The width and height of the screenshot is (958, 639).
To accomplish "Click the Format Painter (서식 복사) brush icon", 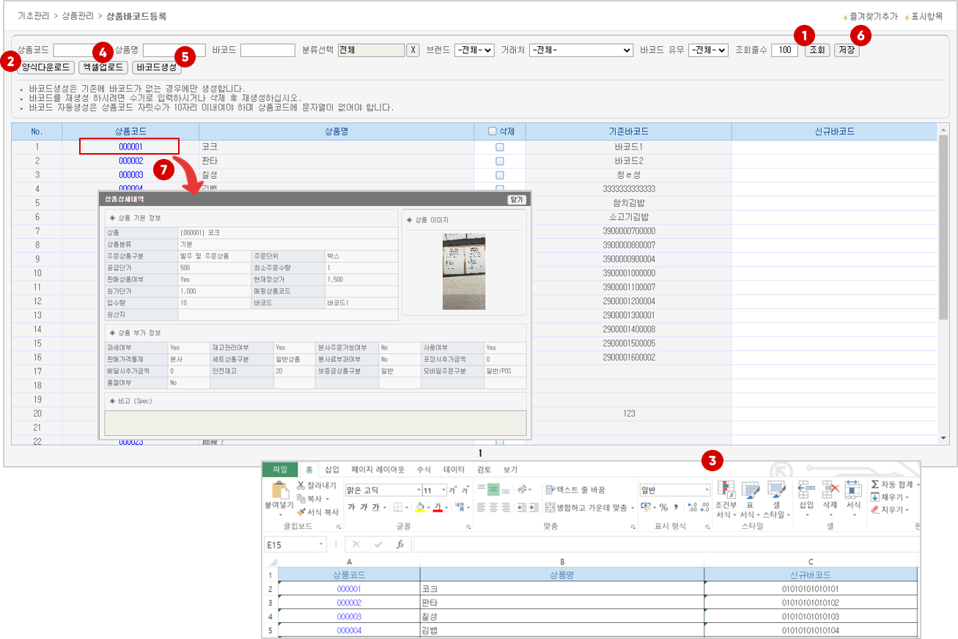I will [301, 511].
